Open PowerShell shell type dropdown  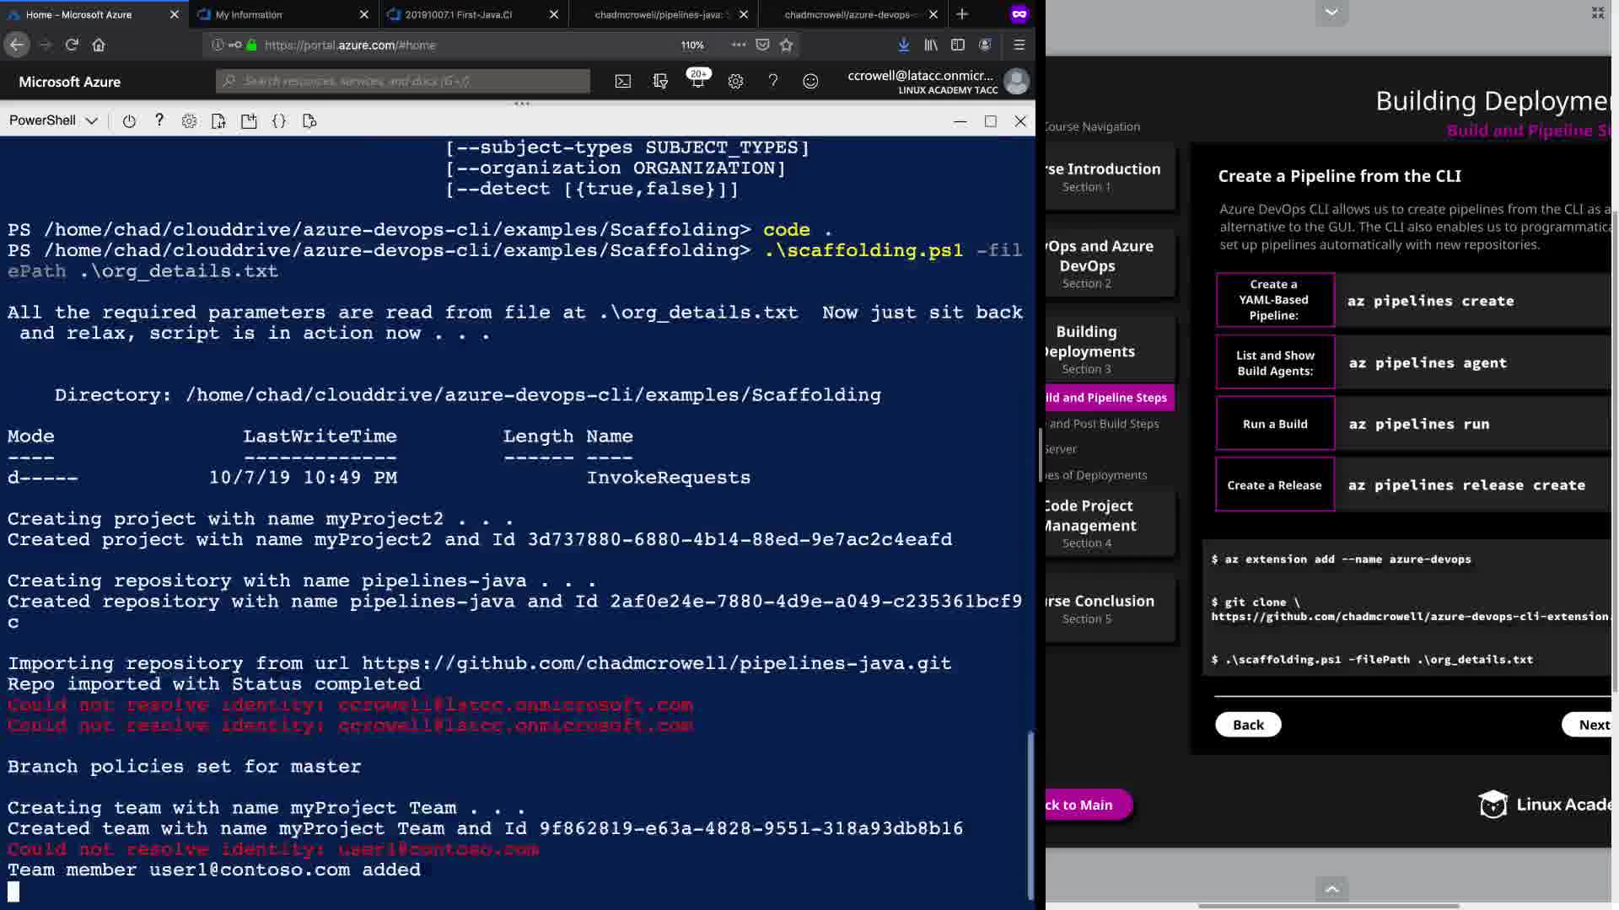tap(53, 120)
